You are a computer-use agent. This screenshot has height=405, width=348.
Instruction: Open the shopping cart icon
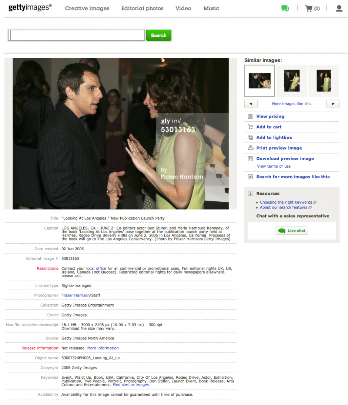308,8
